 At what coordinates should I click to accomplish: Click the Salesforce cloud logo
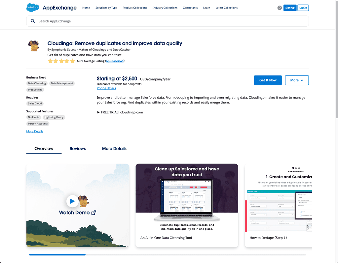coord(33,8)
